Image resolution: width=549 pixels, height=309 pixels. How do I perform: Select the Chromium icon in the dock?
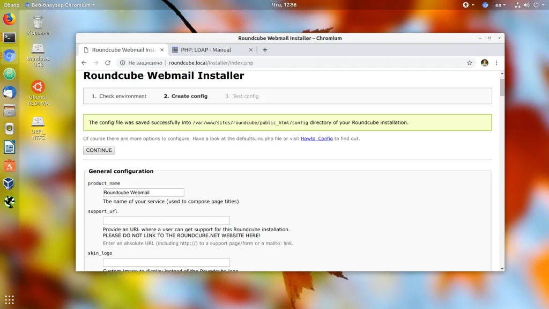point(10,55)
